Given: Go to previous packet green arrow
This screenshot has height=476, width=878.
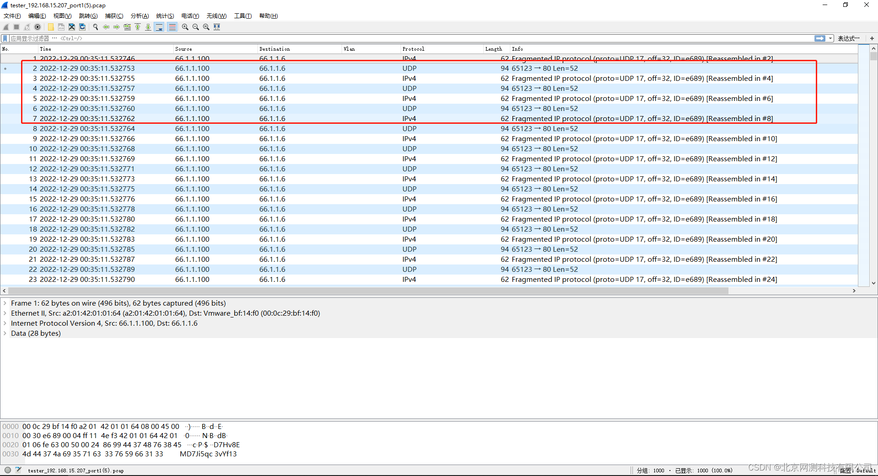Looking at the screenshot, I should pyautogui.click(x=106, y=27).
